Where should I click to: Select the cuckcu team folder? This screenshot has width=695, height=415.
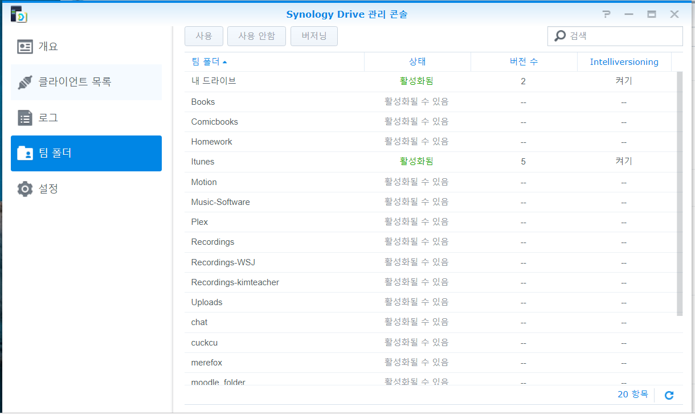click(430, 343)
